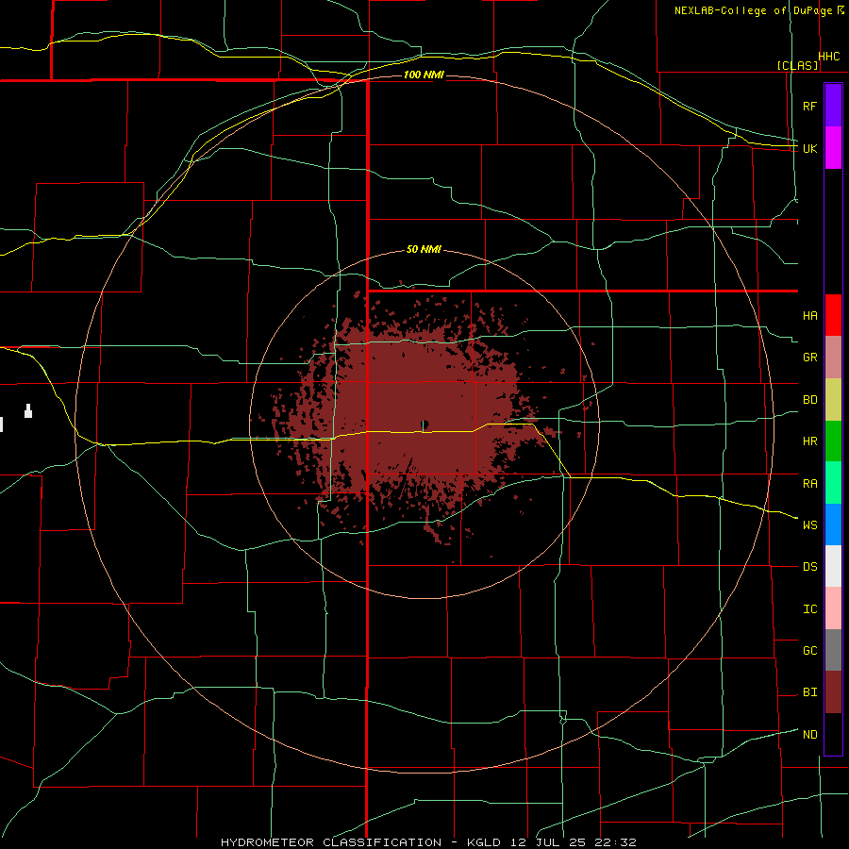Click the BI dark red legend swatch
Screen dimensions: 849x849
(833, 692)
